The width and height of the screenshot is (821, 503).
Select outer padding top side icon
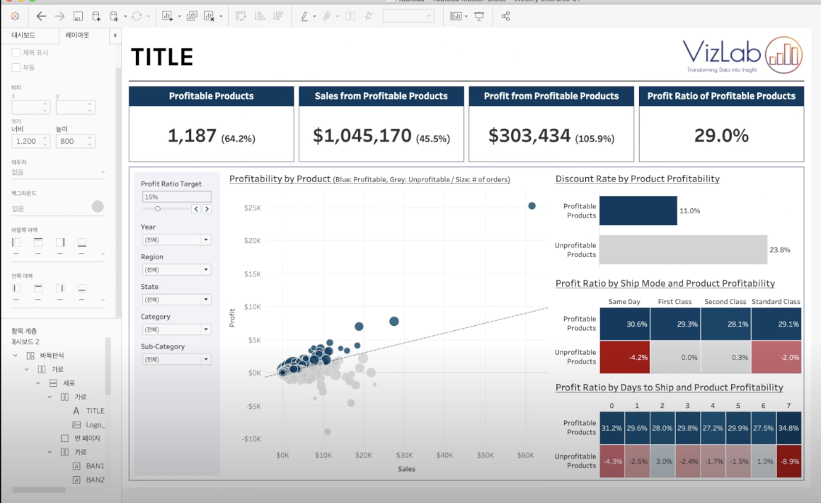coord(38,242)
